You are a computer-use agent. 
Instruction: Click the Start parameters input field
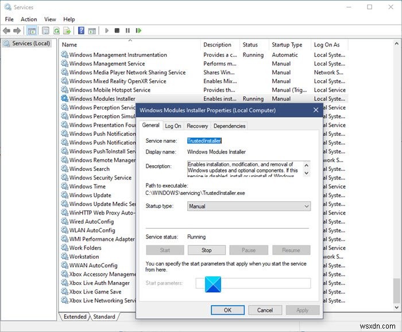[253, 283]
